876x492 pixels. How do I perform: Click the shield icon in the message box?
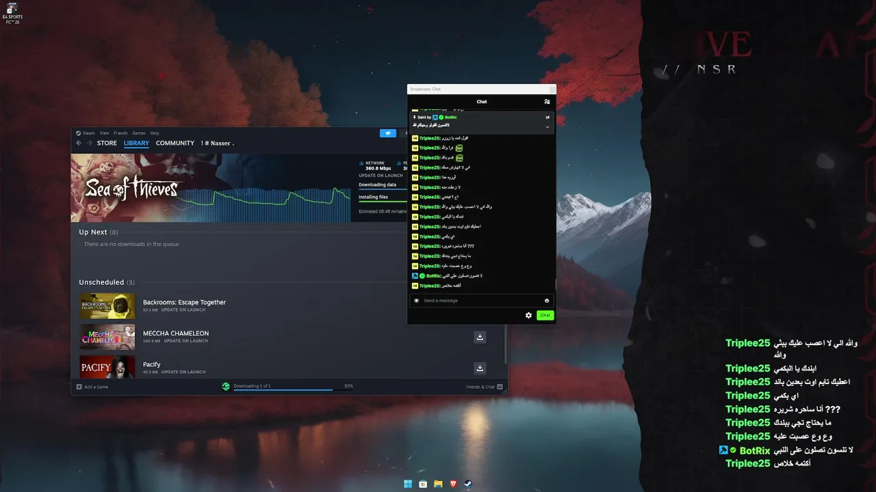click(x=416, y=301)
